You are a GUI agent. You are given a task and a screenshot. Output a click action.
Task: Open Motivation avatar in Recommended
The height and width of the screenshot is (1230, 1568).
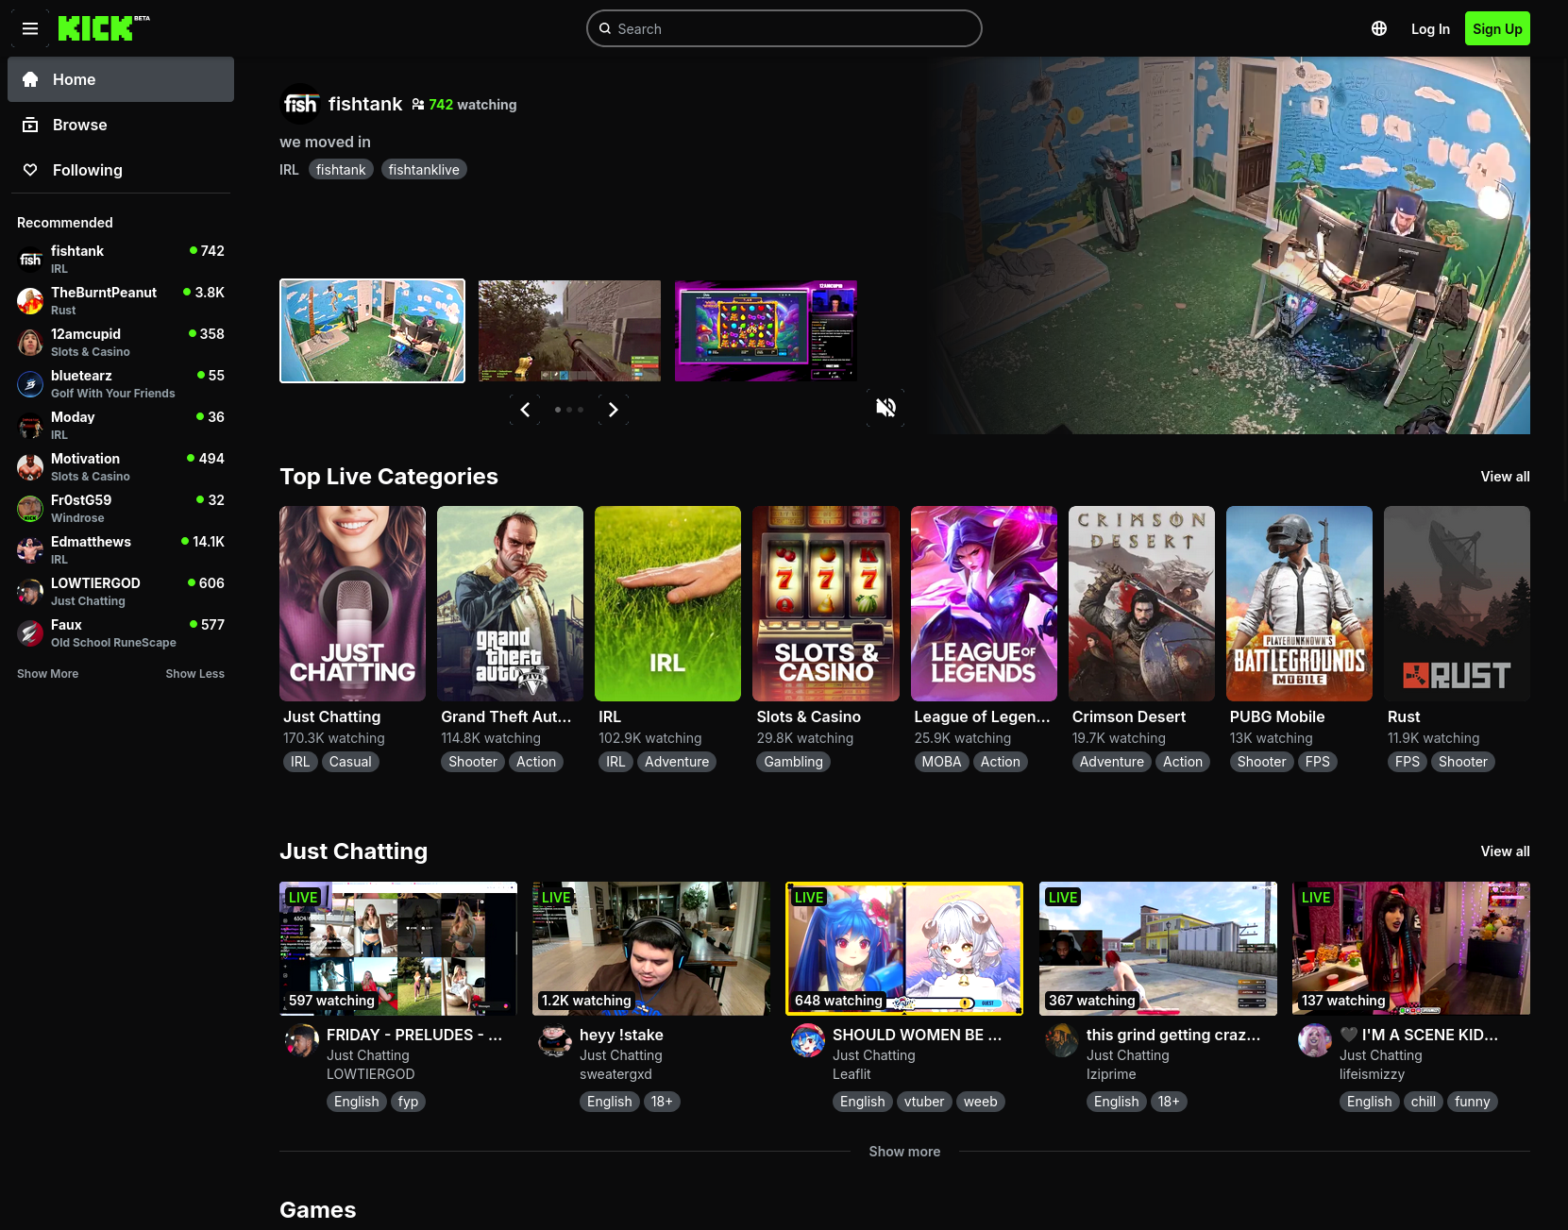30,467
